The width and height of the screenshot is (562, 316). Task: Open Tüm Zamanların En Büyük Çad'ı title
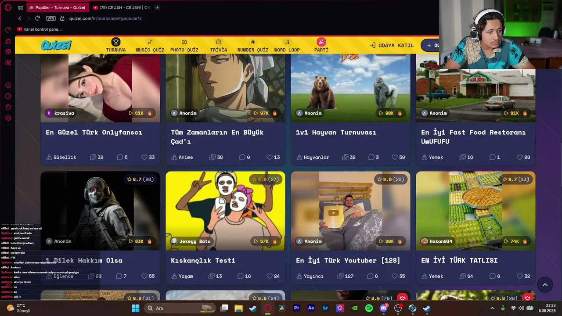(x=217, y=136)
